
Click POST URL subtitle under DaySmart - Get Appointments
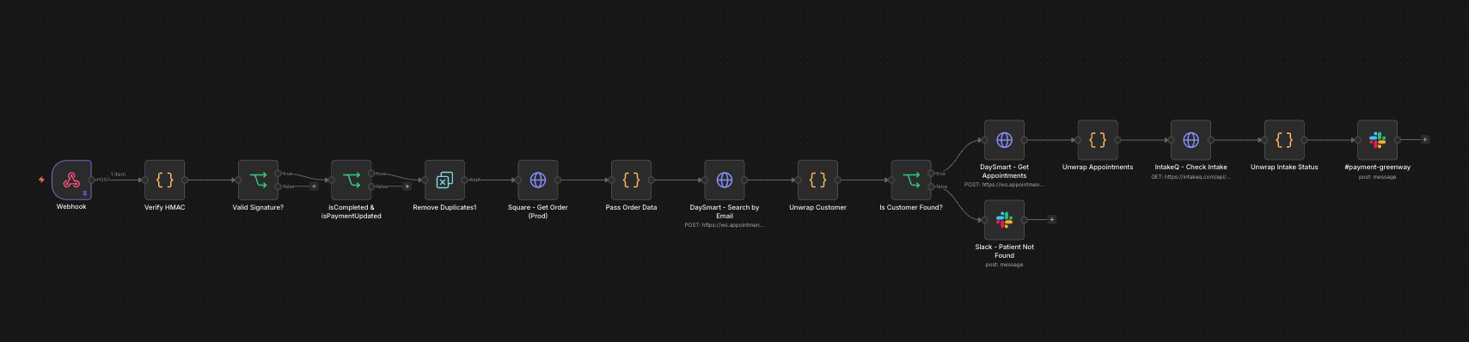1004,185
